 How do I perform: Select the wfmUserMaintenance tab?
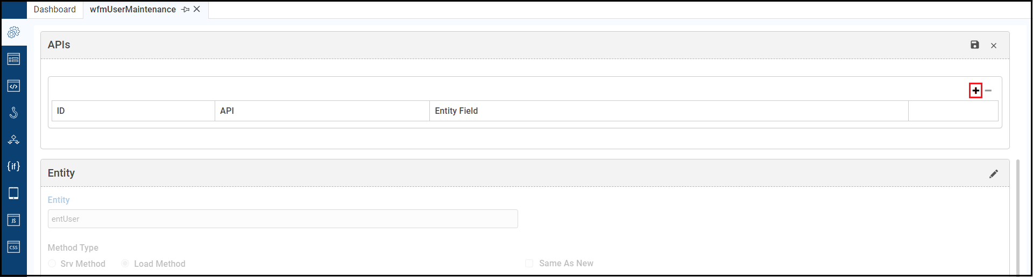coord(132,10)
